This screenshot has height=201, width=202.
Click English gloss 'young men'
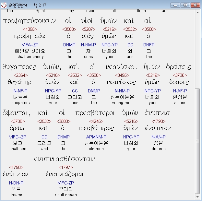(122, 103)
